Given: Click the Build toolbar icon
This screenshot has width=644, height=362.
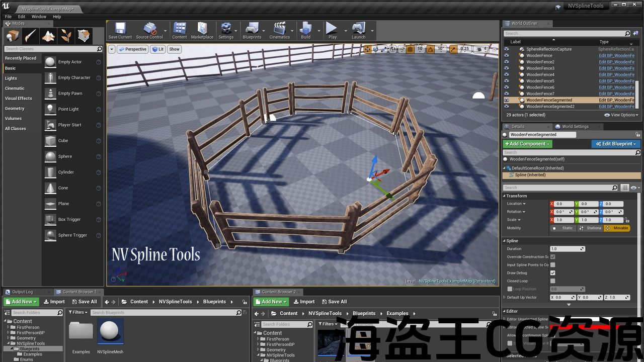Looking at the screenshot, I should 305,30.
